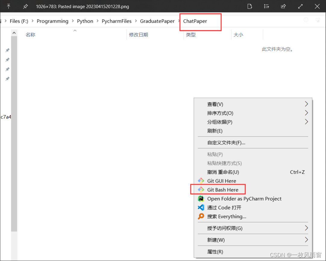The image size is (326, 261).
Task: Click the share icon in the title bar
Action: [283, 6]
